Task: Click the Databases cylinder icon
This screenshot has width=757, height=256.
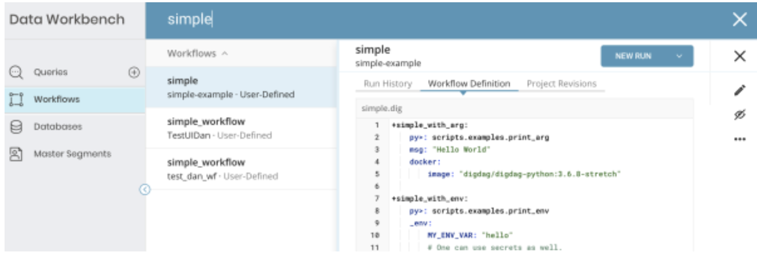Action: 16,126
